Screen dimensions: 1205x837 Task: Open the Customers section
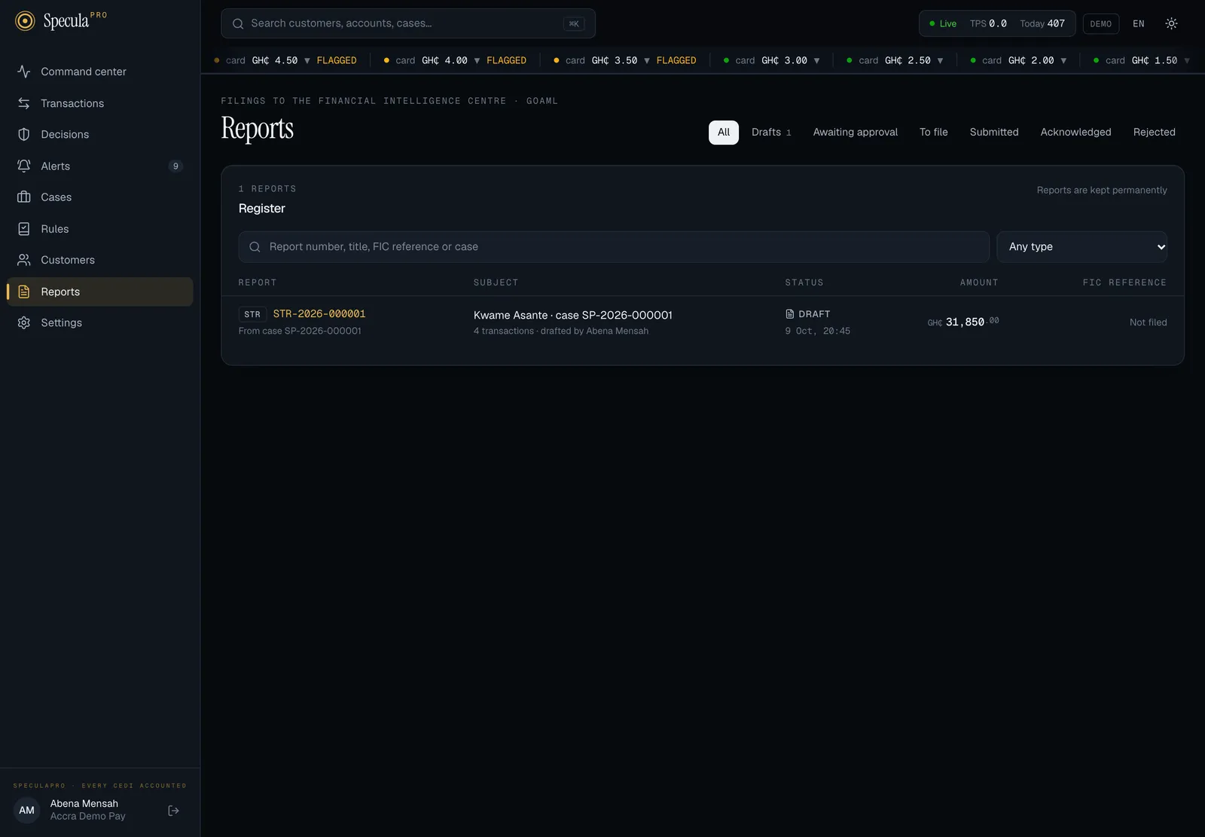[x=99, y=260]
